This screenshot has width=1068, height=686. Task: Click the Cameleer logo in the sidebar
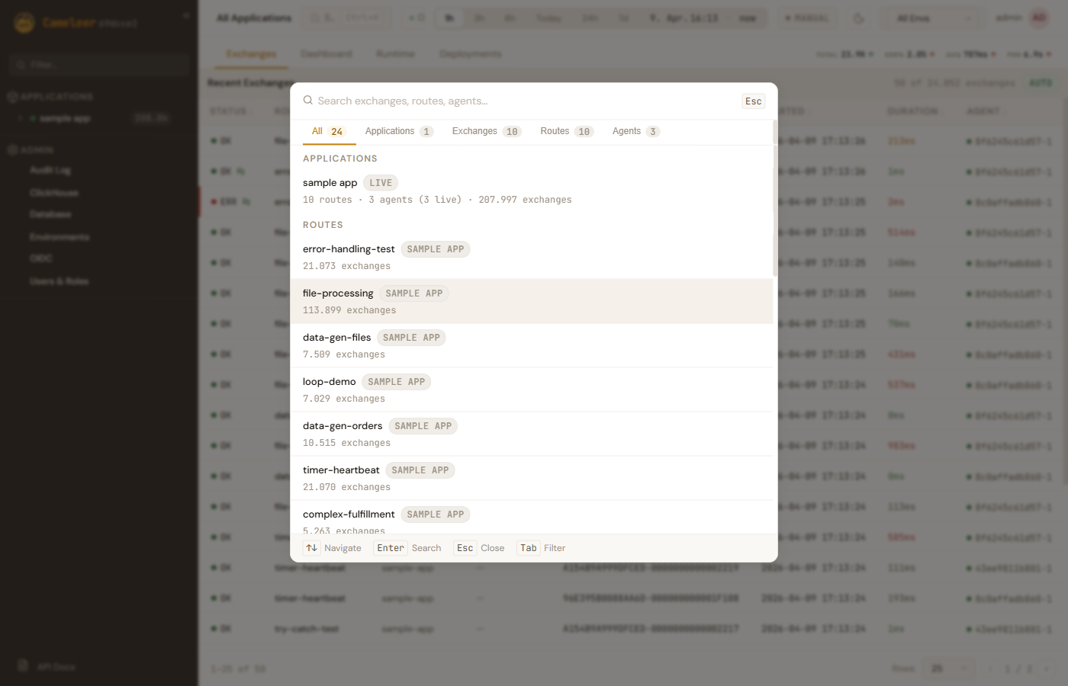click(24, 23)
